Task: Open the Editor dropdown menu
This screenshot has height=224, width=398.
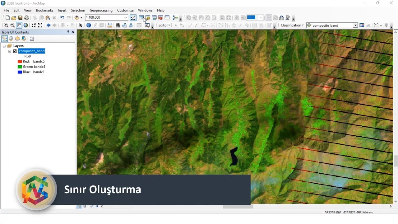Action: tap(164, 25)
